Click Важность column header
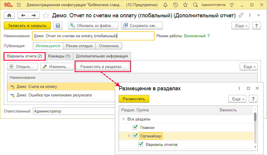This screenshot has height=155, width=267. (x=235, y=110)
